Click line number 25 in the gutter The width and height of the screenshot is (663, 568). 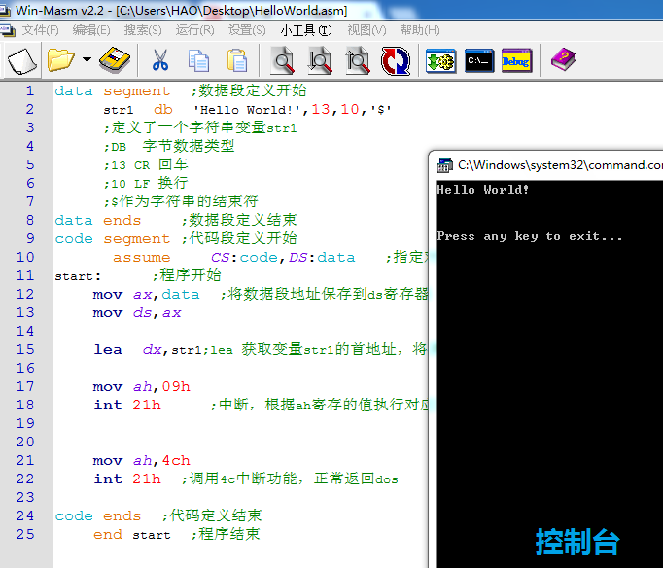(x=25, y=534)
